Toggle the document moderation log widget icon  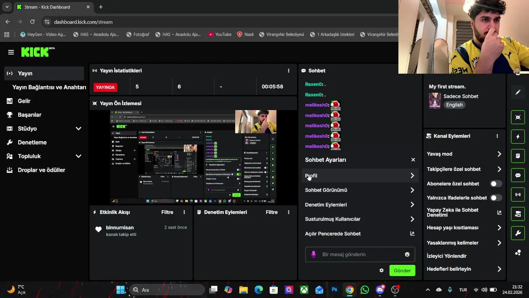pos(518,156)
